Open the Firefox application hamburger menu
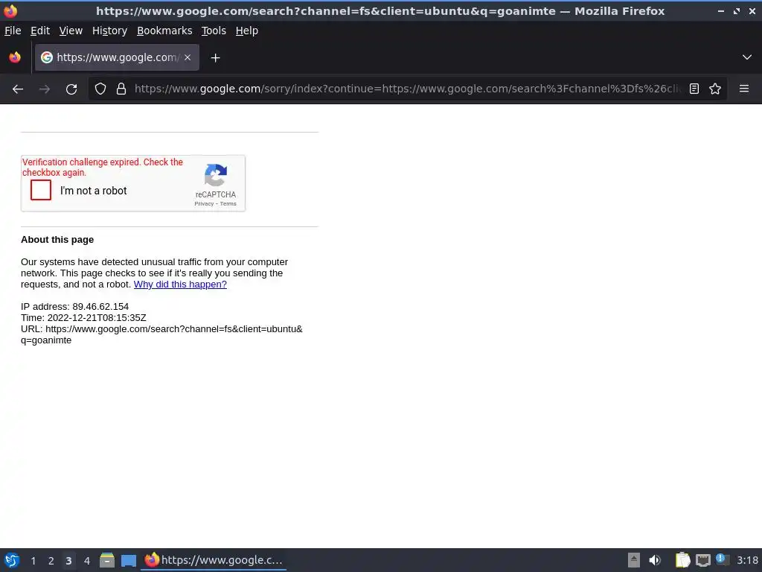This screenshot has height=572, width=762. click(x=744, y=89)
